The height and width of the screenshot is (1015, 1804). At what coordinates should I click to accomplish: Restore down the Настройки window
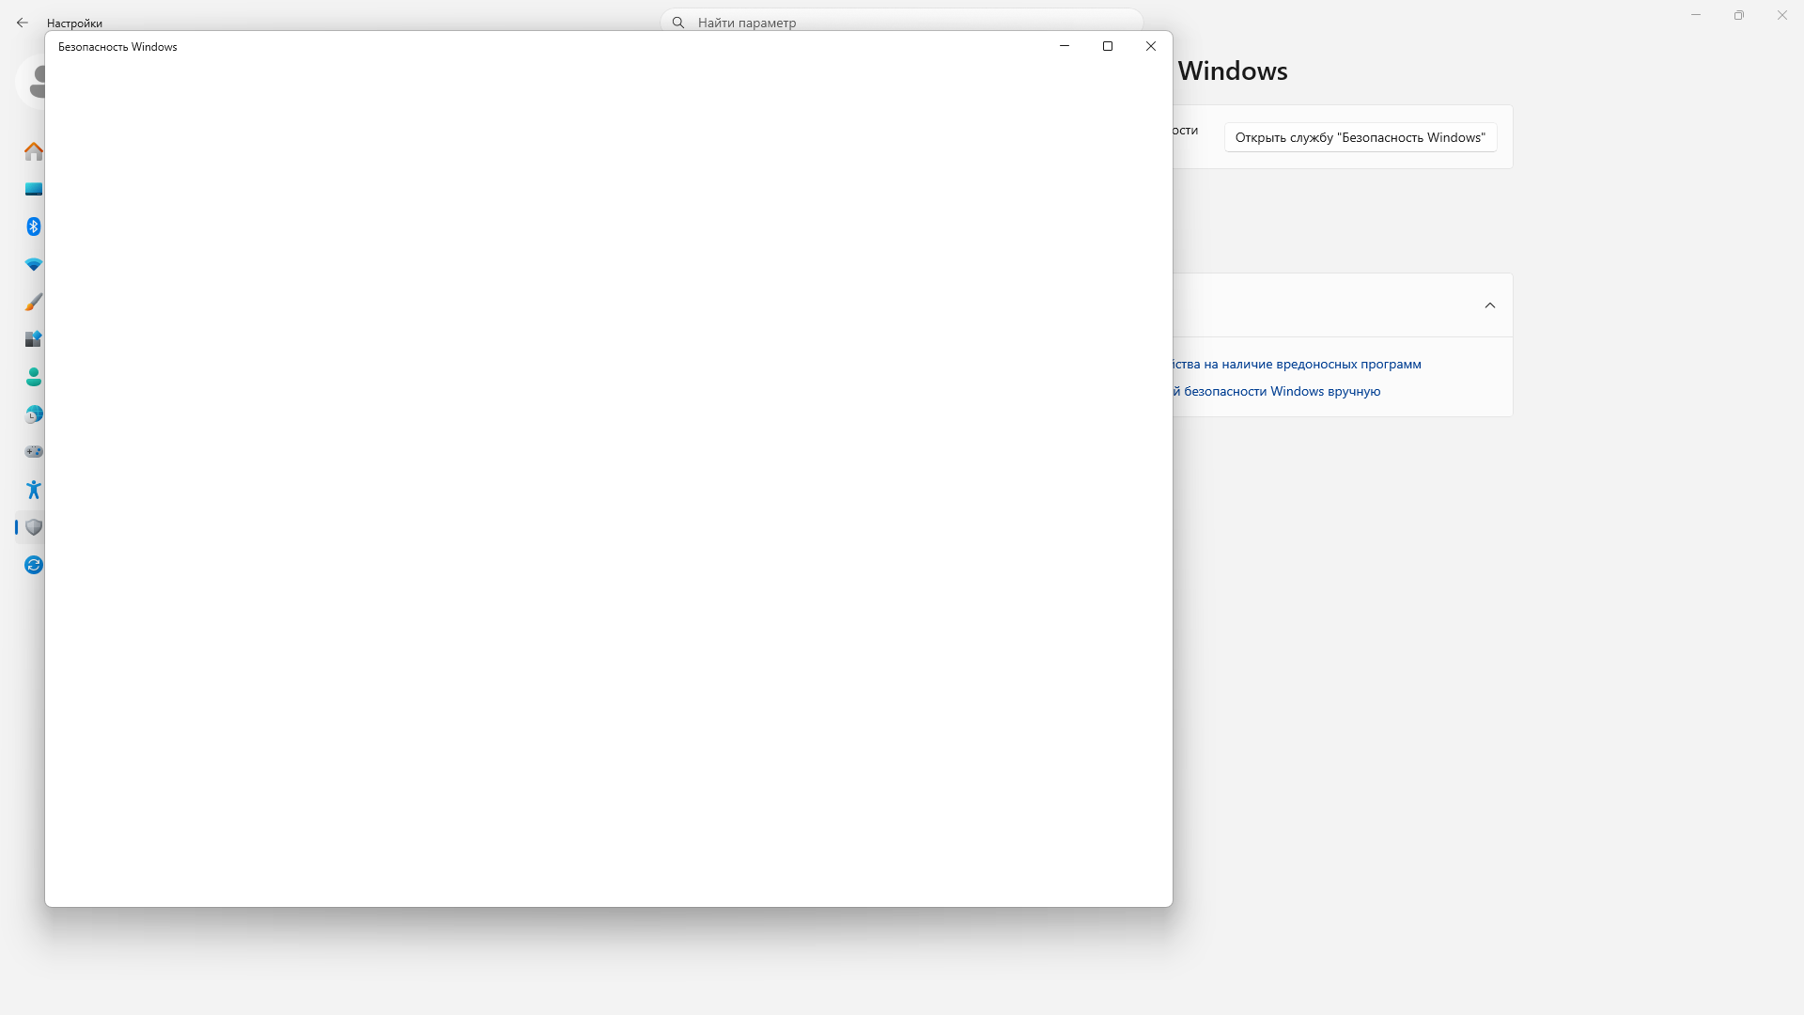tap(1739, 15)
